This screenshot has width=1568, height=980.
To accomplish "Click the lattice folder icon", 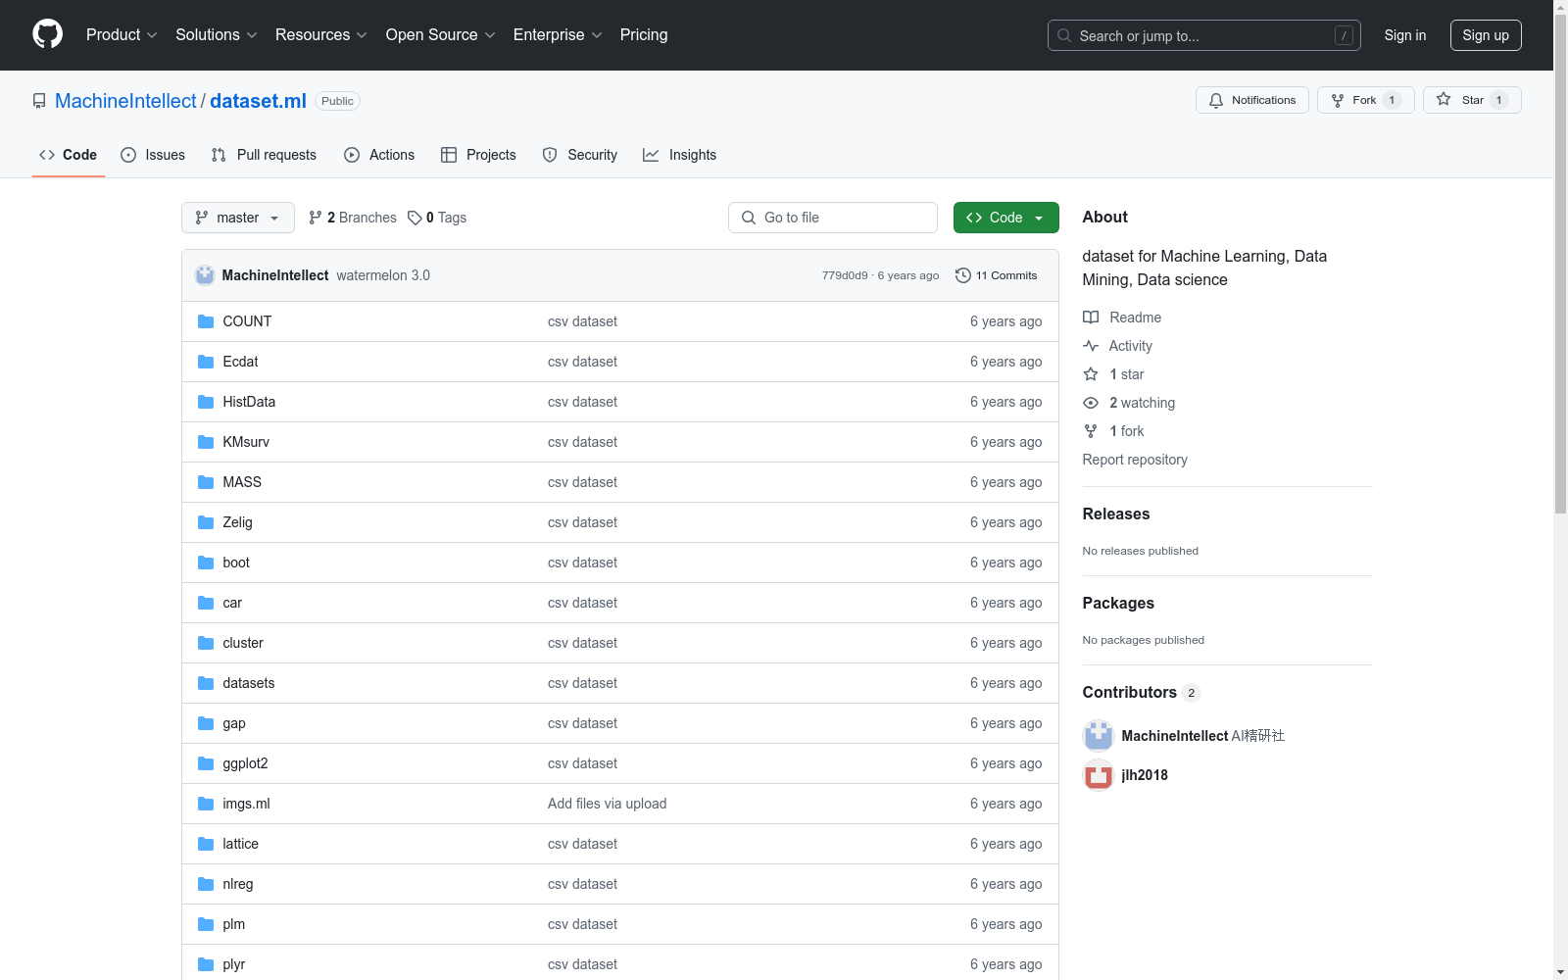I will [206, 844].
